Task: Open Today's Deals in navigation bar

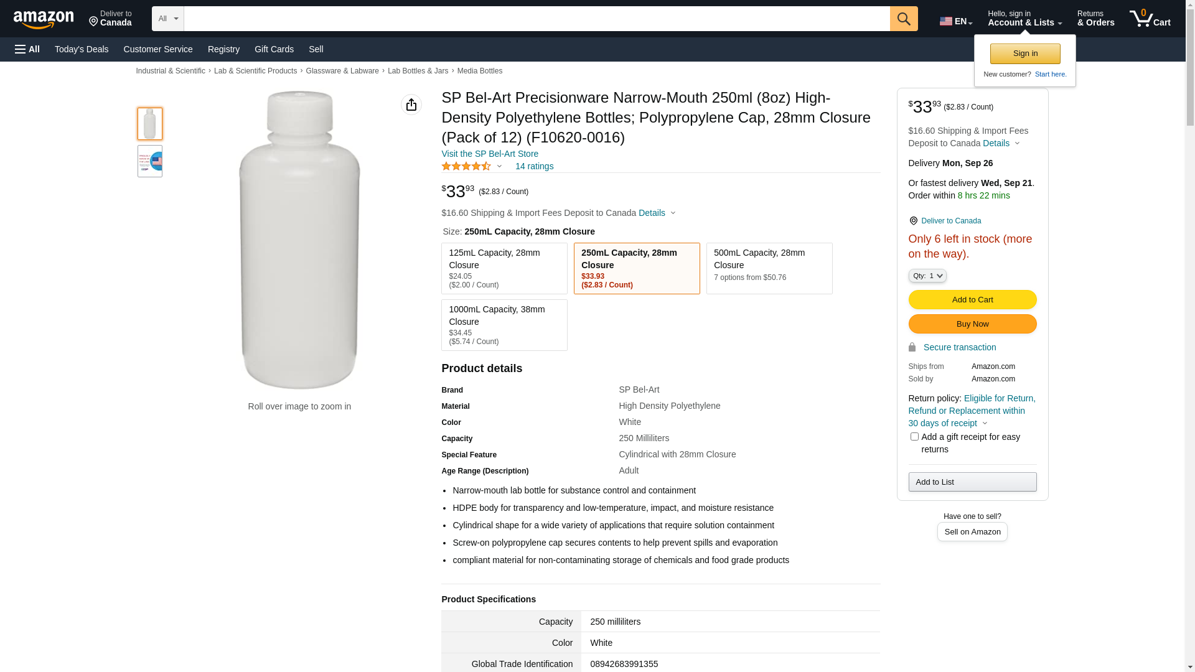Action: pos(82,49)
